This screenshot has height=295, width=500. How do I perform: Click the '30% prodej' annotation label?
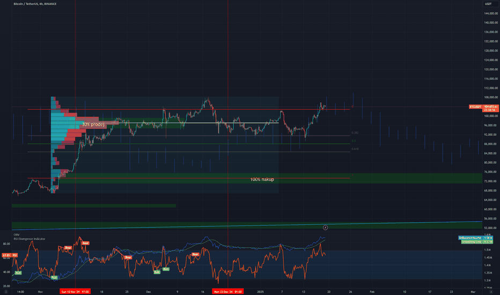(x=93, y=124)
